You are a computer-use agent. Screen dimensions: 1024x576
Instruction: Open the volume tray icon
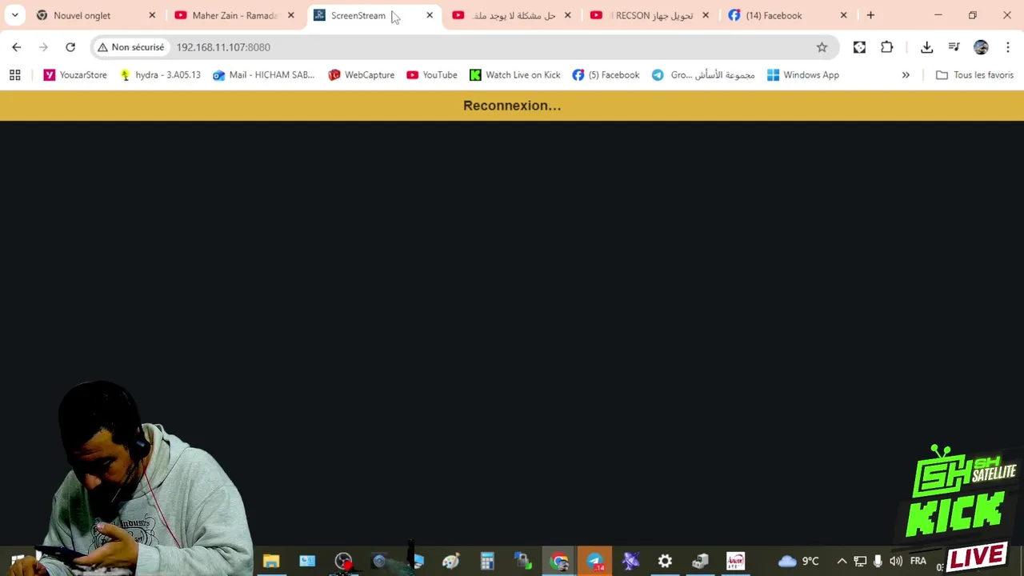pos(896,562)
